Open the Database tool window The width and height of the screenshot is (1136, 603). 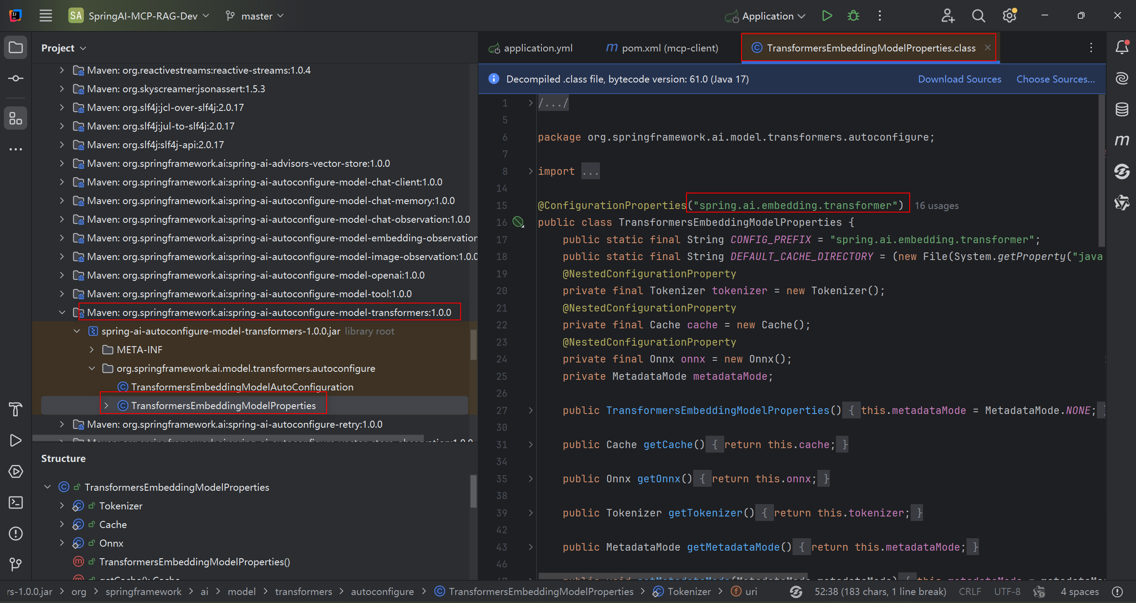click(x=1121, y=110)
